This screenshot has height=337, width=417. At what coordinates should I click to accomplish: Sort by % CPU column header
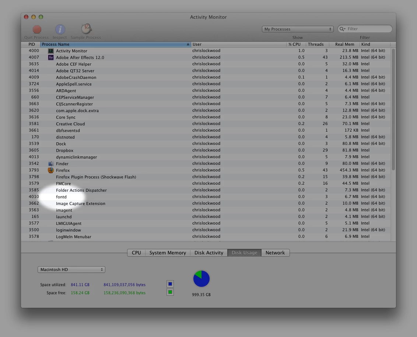pos(296,44)
